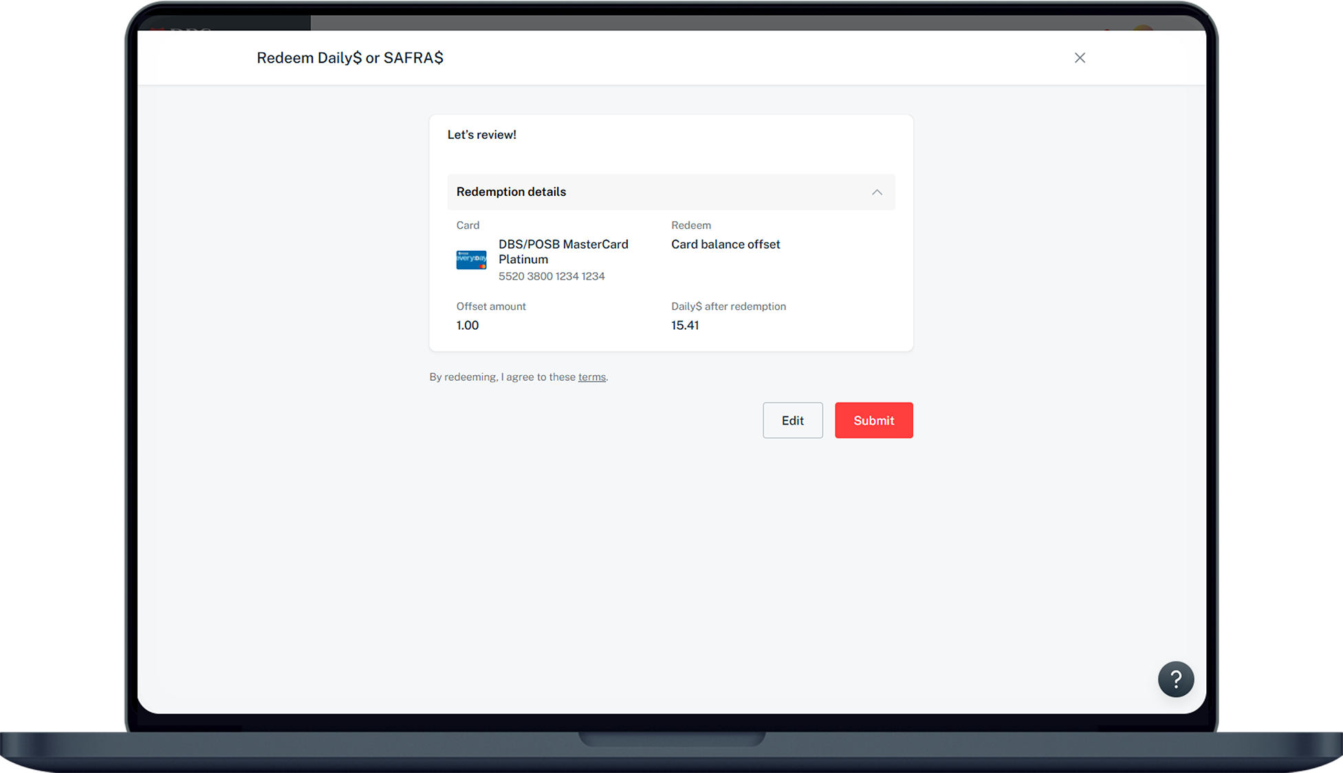Click the 1.00 offset amount value
The height and width of the screenshot is (773, 1343).
pyautogui.click(x=468, y=326)
